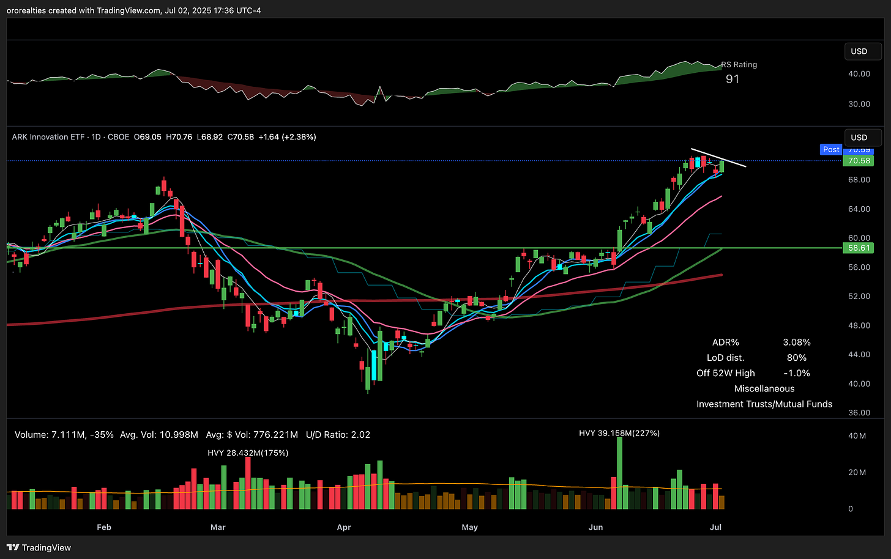Click the Avg: $ Vol: 776.221M readout

(252, 435)
